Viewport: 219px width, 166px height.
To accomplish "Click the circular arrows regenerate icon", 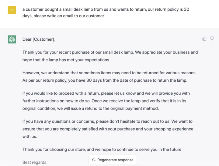I will [94, 160].
